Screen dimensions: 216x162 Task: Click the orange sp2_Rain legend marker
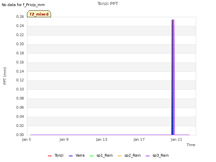tap(120, 156)
